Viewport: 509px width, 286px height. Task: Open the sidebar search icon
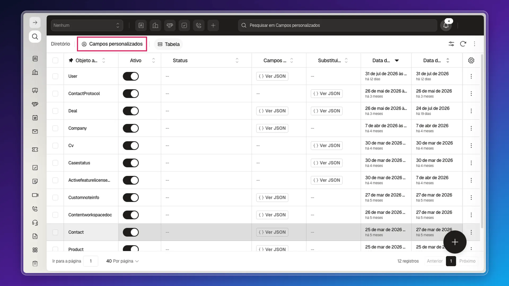(x=35, y=37)
